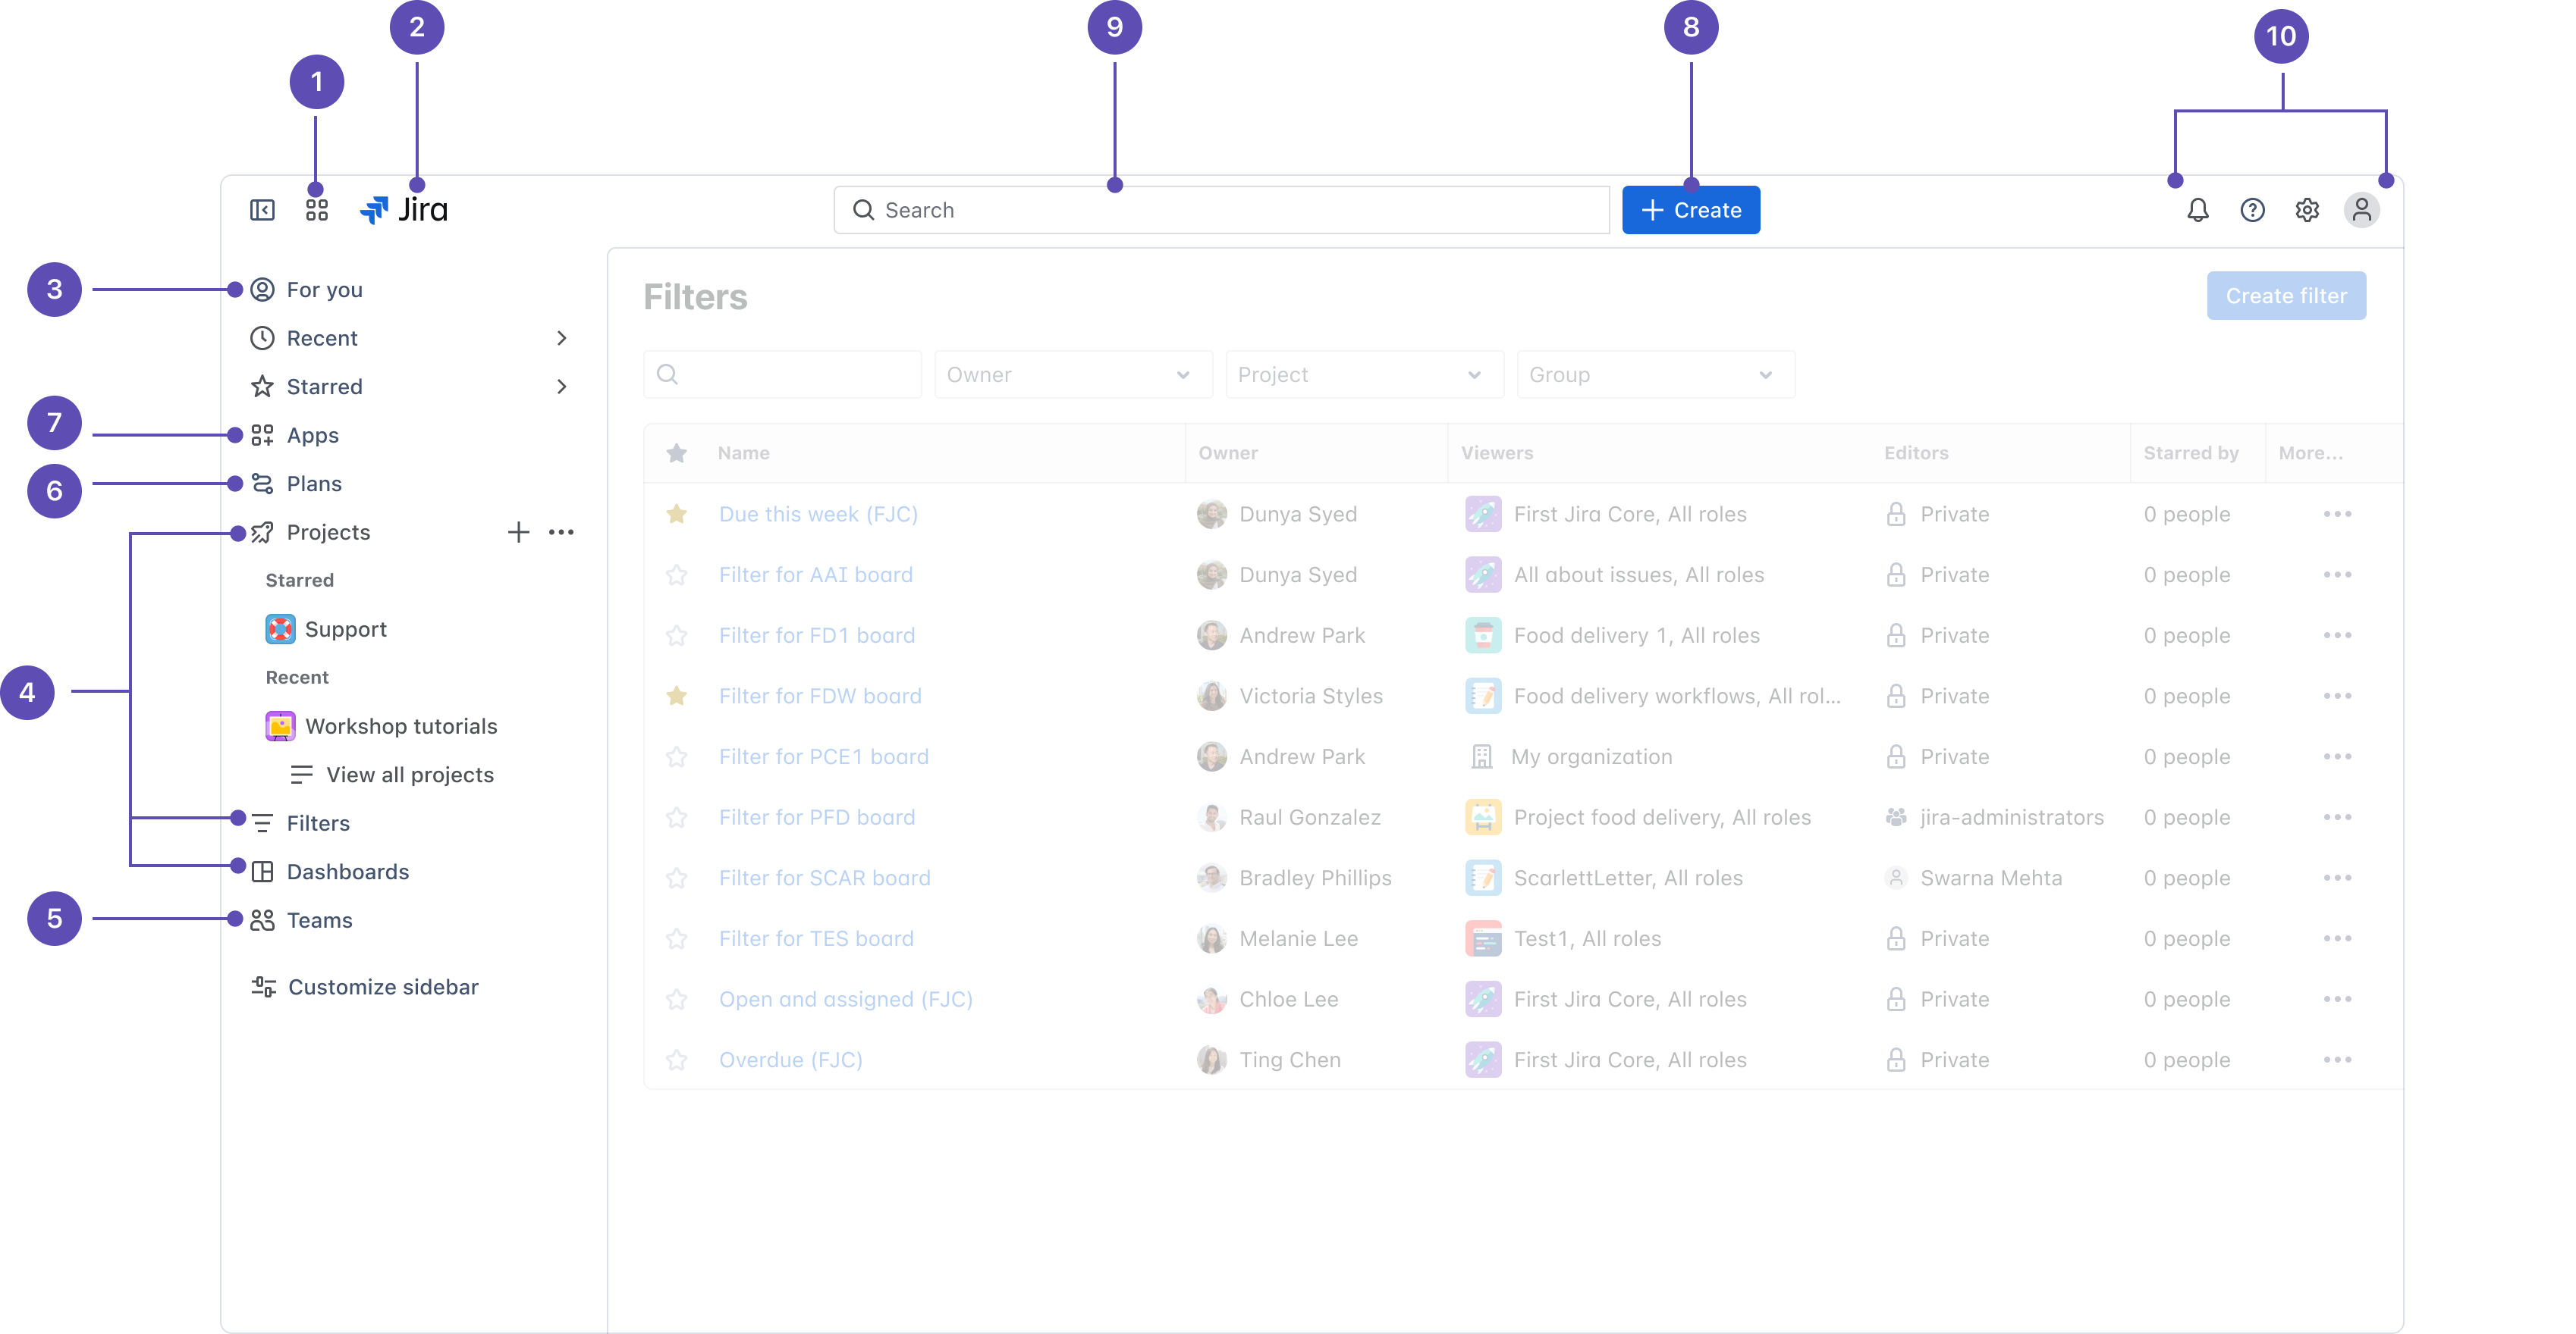This screenshot has width=2576, height=1334.
Task: Go to Teams in the sidebar
Action: (319, 920)
